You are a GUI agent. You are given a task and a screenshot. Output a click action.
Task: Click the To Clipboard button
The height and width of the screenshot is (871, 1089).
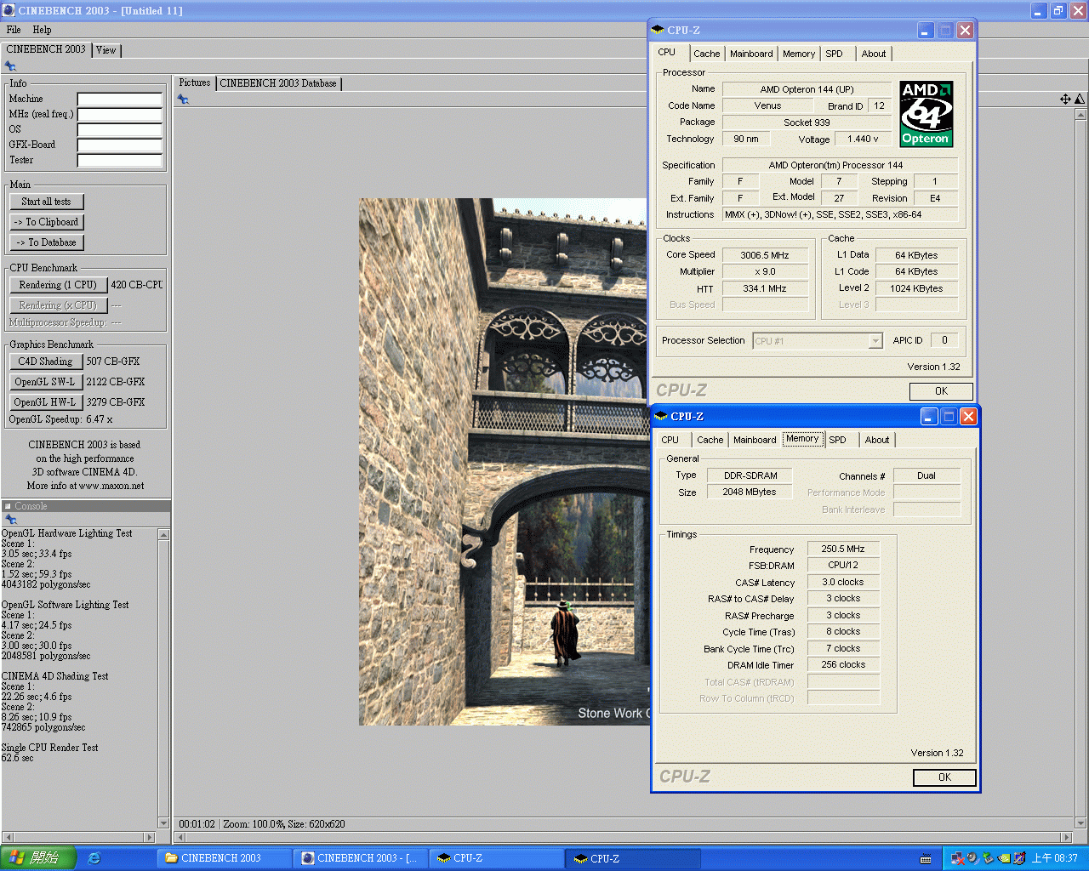pos(47,222)
